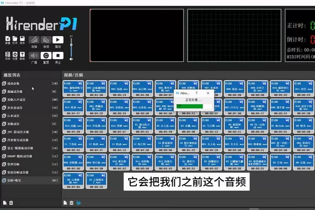Click the add-playlist icon below the playlist panel
The image size is (315, 210).
pyautogui.click(x=5, y=203)
